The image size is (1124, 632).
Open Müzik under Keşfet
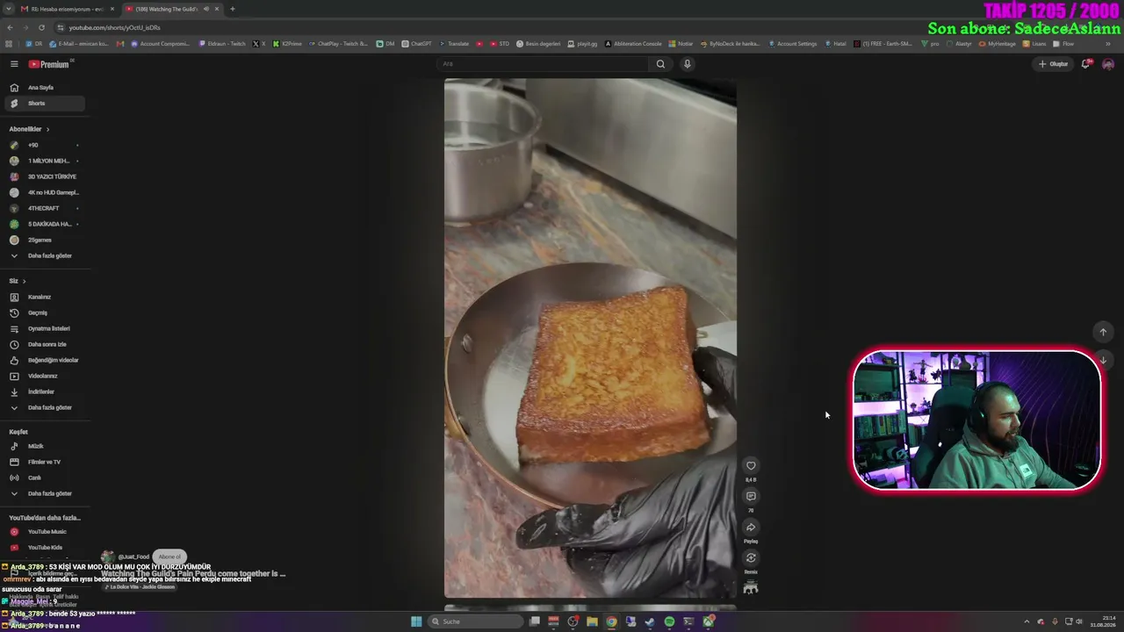44,446
